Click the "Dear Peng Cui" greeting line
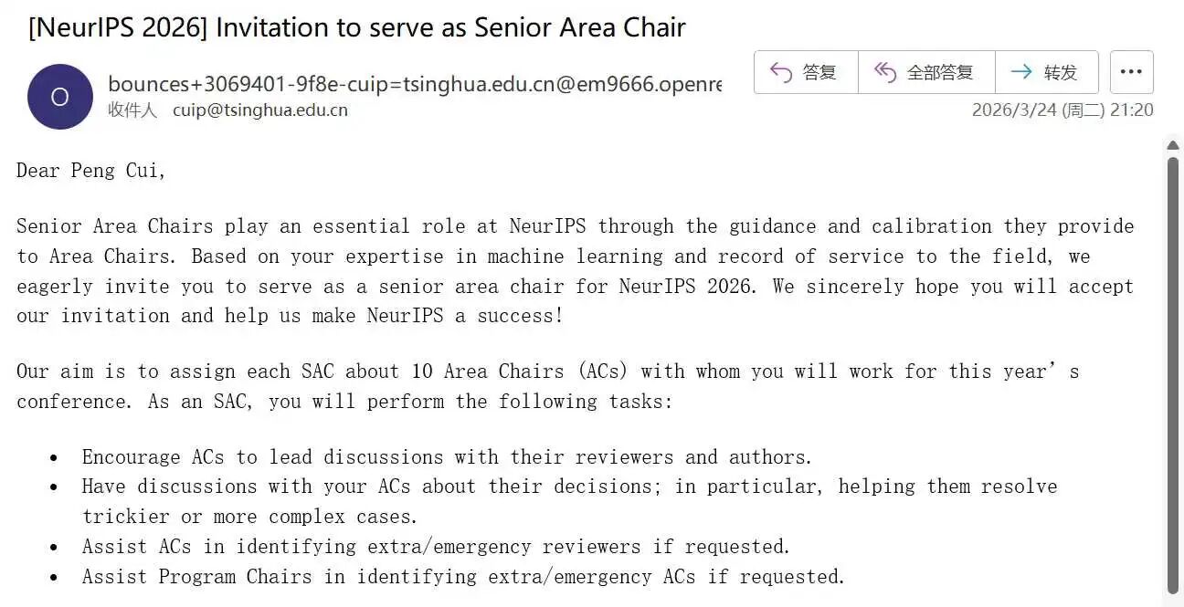The image size is (1184, 607). [x=91, y=170]
